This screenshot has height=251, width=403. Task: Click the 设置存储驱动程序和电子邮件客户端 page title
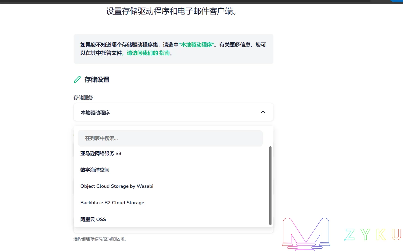coord(171,11)
